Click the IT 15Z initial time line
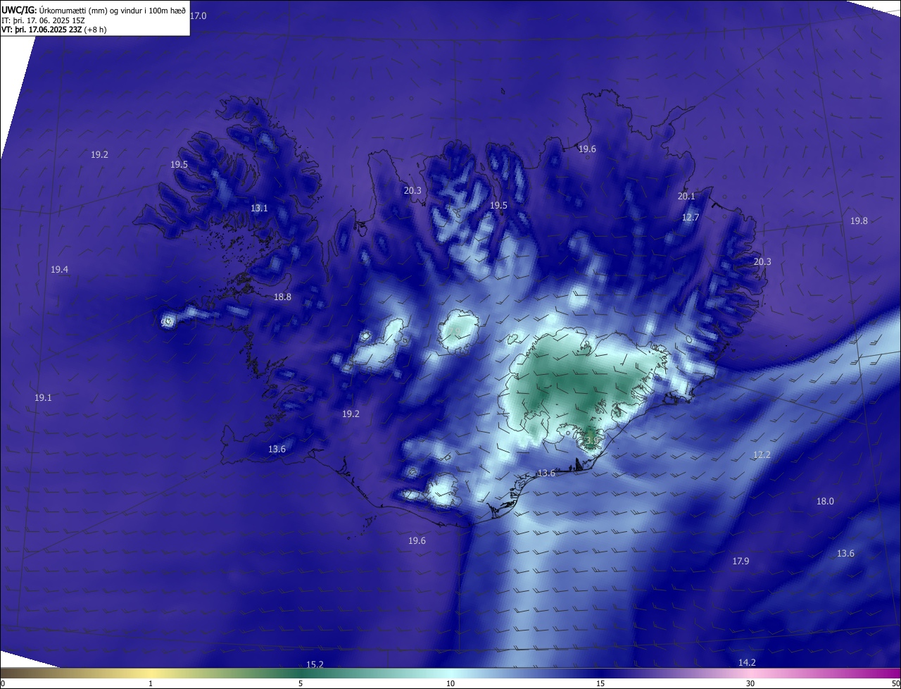The height and width of the screenshot is (689, 901). click(x=43, y=20)
